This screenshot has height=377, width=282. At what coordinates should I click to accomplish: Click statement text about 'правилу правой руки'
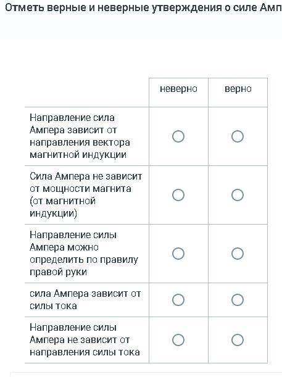pos(84,254)
